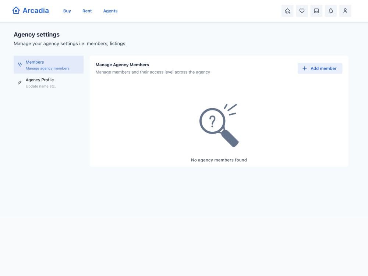Screen dimensions: 368x276
Task: Click the Manage Agency Members heading
Action: click(x=122, y=65)
